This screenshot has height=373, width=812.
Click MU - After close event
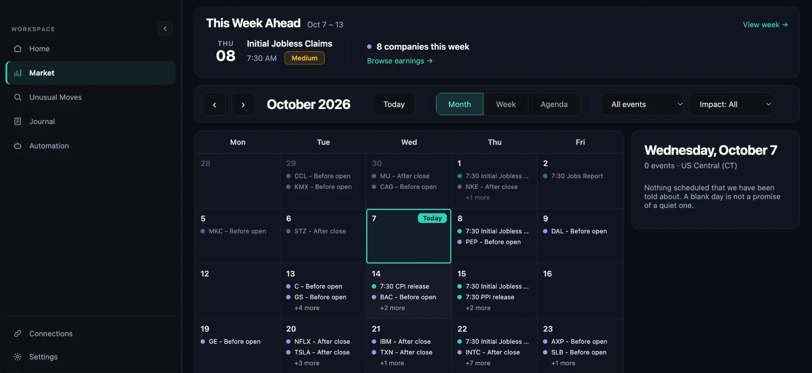pyautogui.click(x=400, y=176)
